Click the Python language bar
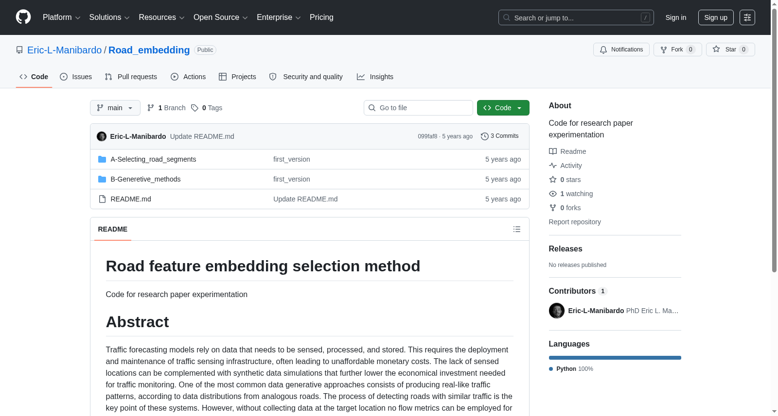Viewport: 778px width, 416px height. click(x=615, y=358)
